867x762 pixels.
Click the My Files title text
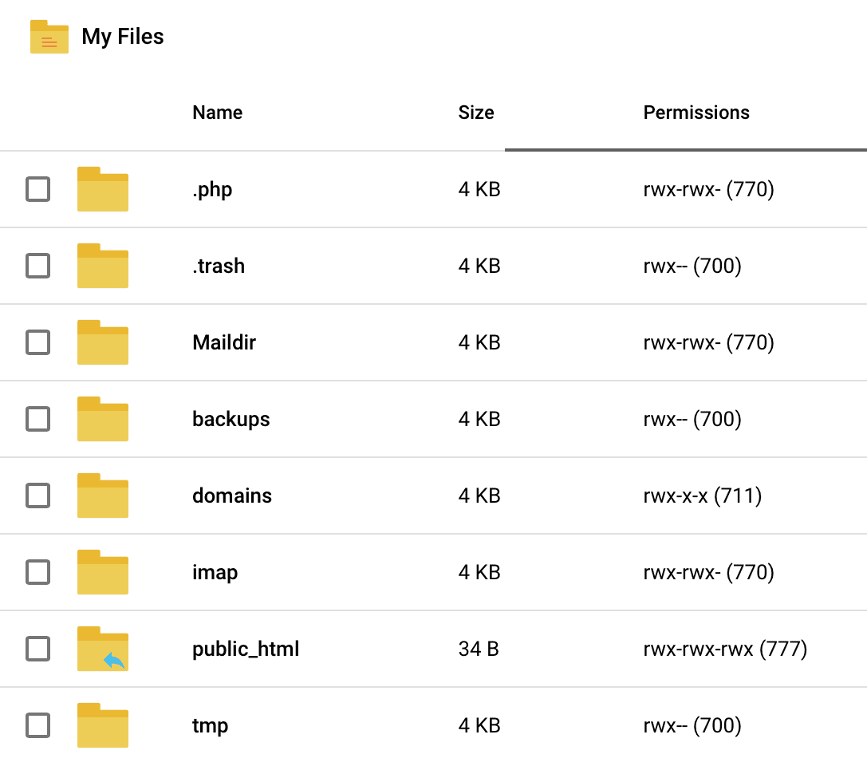[x=122, y=37]
